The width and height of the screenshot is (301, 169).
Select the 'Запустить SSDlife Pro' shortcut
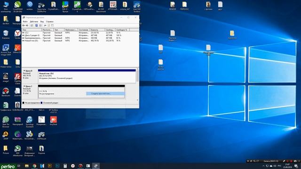(41, 7)
